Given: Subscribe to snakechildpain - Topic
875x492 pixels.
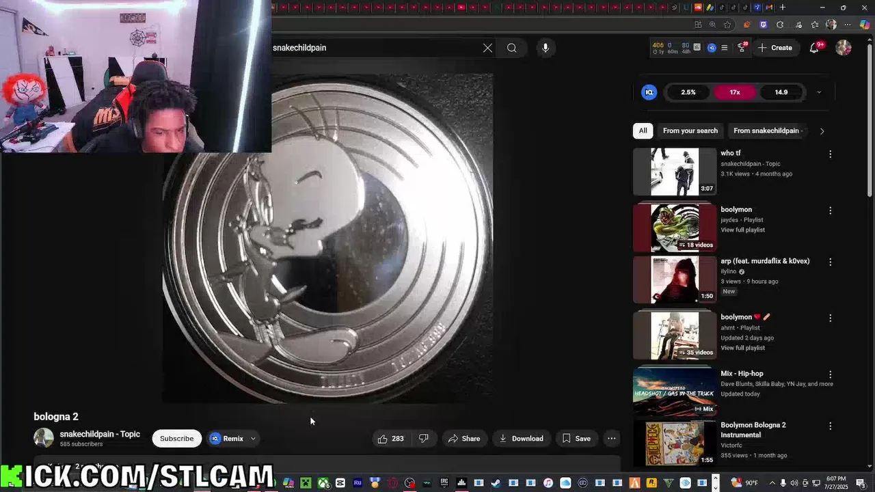Looking at the screenshot, I should tap(177, 439).
